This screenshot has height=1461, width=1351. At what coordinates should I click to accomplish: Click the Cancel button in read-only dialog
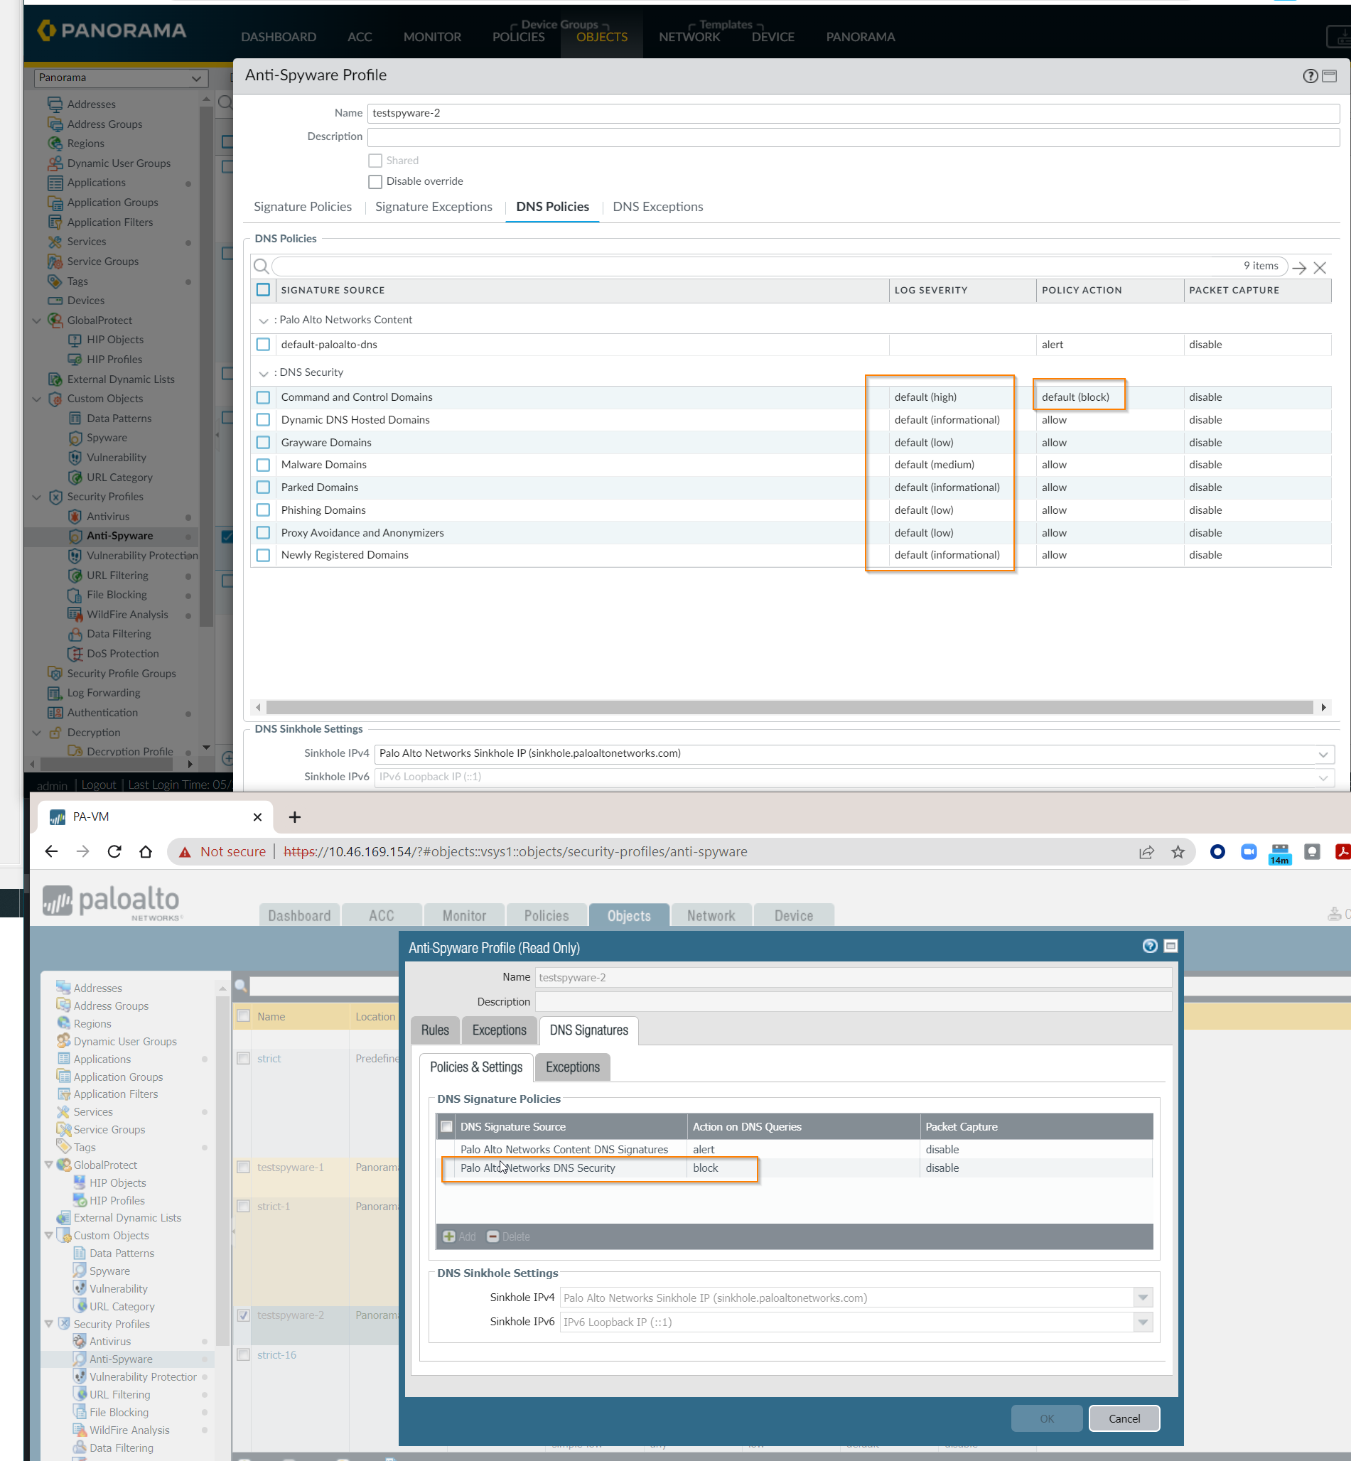tap(1123, 1418)
